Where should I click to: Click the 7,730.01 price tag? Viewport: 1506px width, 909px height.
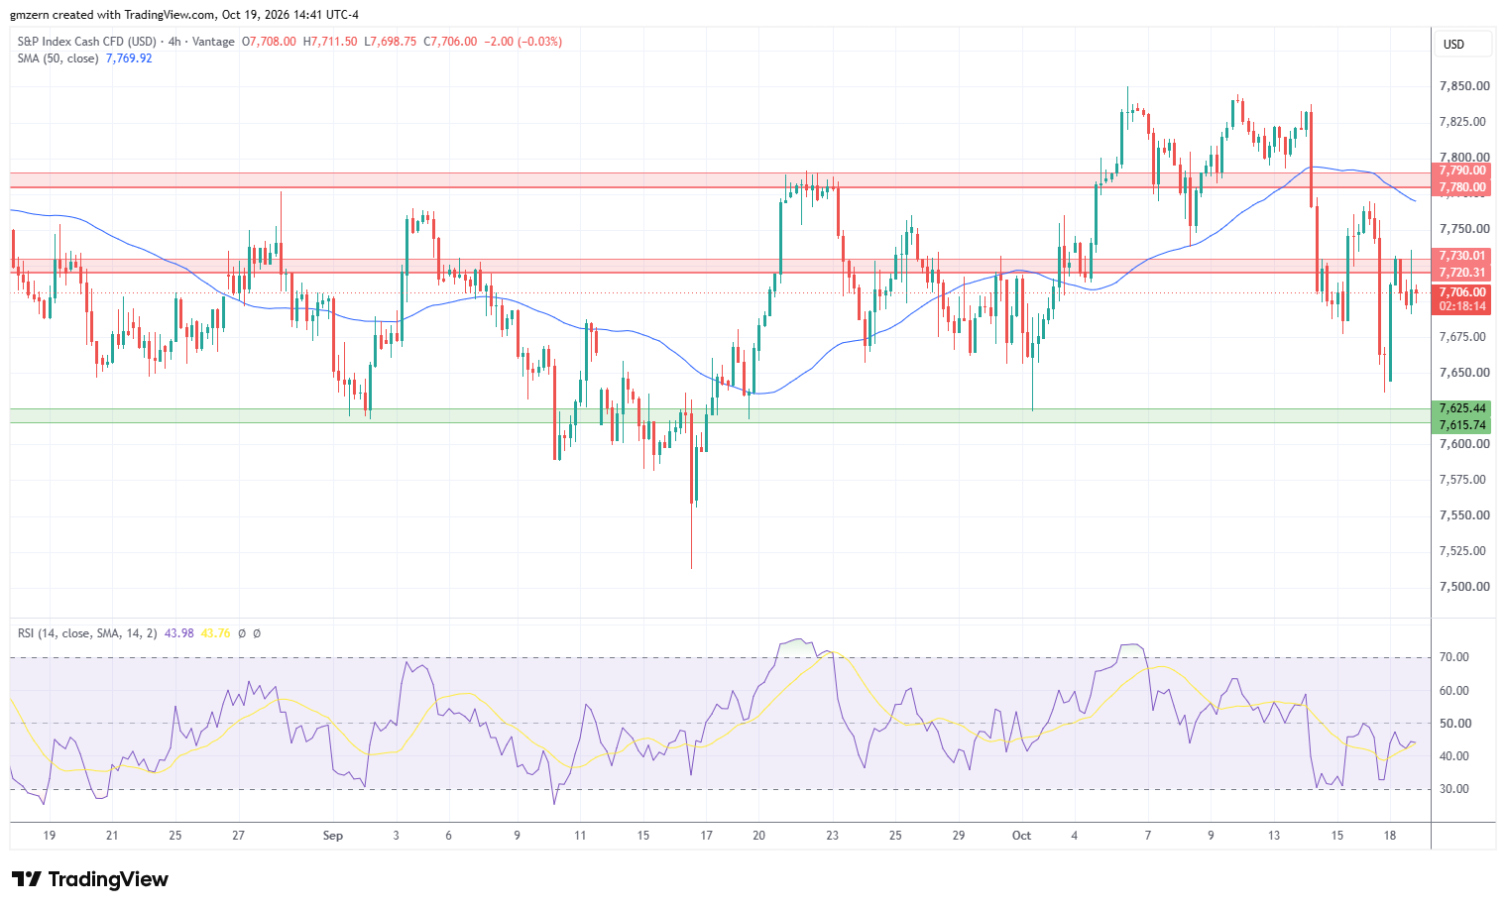coord(1462,256)
